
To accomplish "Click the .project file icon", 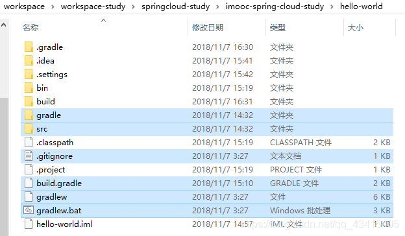I will point(29,169).
